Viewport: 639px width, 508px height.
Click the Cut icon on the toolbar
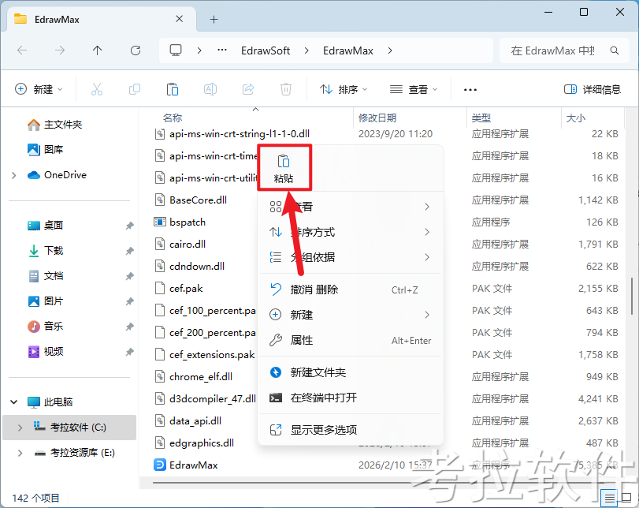[97, 89]
